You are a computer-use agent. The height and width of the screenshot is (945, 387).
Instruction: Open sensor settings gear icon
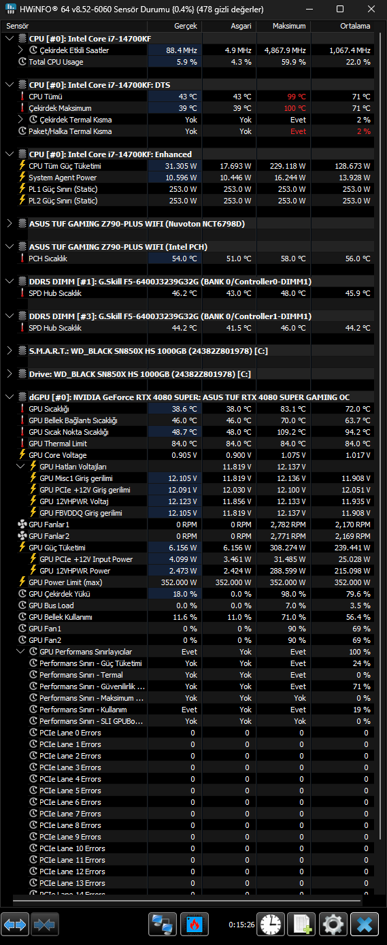click(333, 925)
